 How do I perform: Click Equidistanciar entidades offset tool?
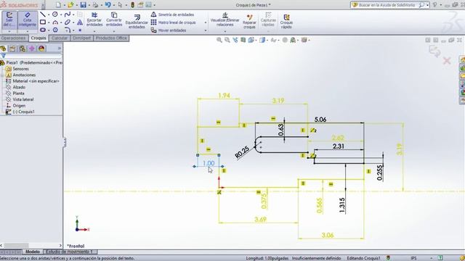pos(137,21)
